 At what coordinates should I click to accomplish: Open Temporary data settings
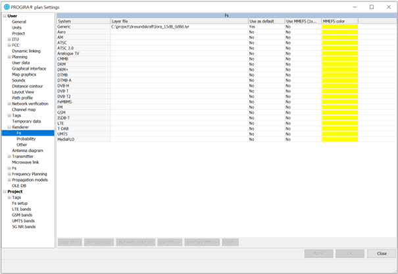pyautogui.click(x=27, y=121)
